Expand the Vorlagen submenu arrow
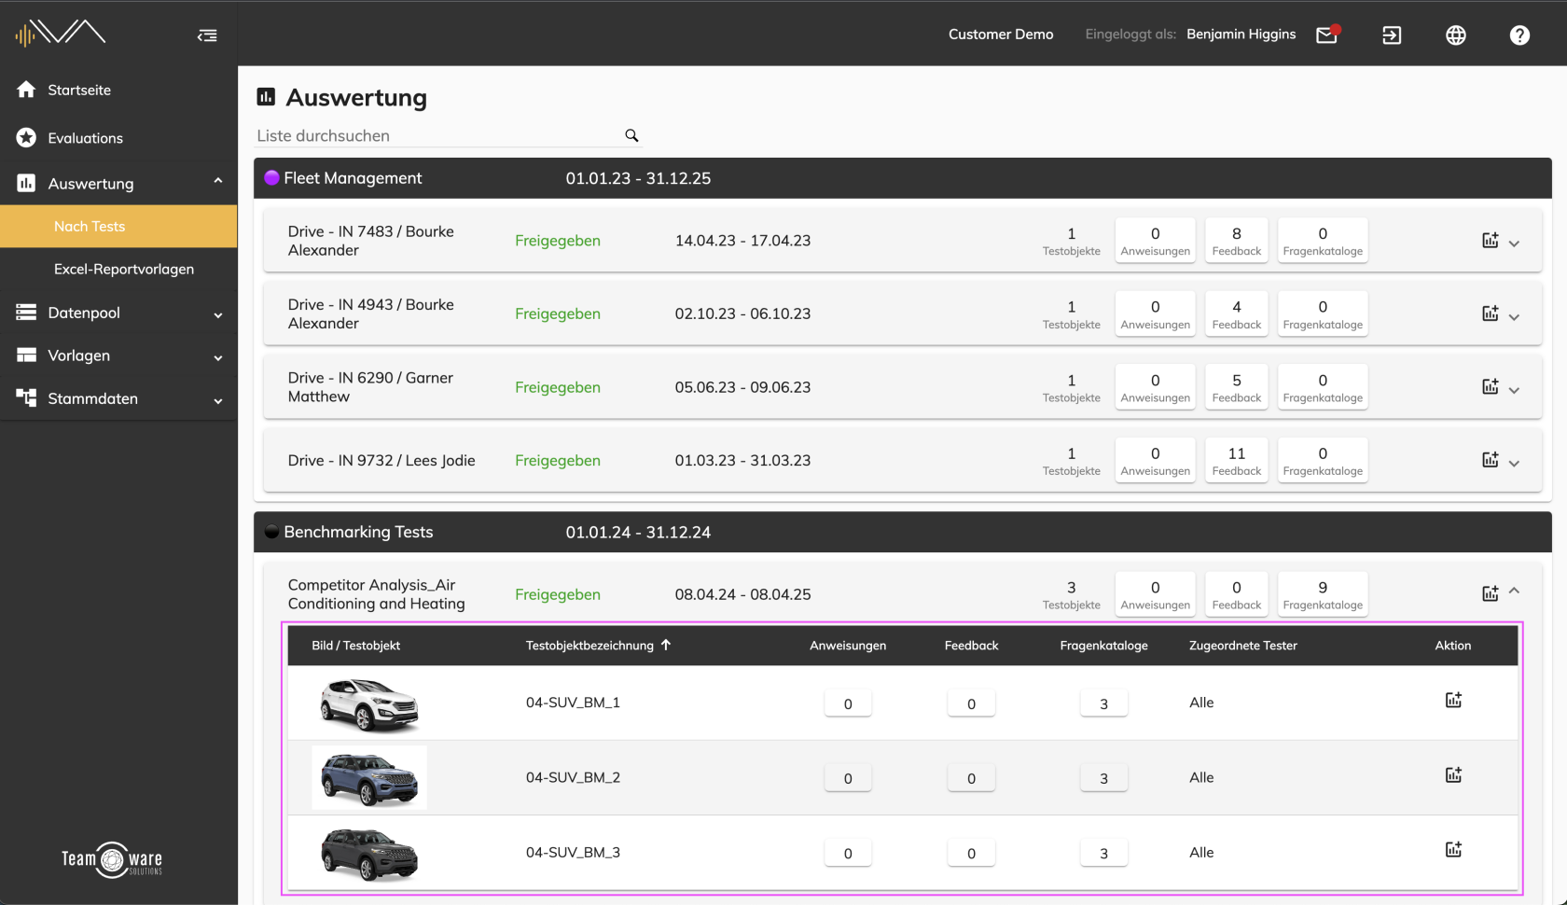Image resolution: width=1567 pixels, height=905 pixels. (x=218, y=358)
